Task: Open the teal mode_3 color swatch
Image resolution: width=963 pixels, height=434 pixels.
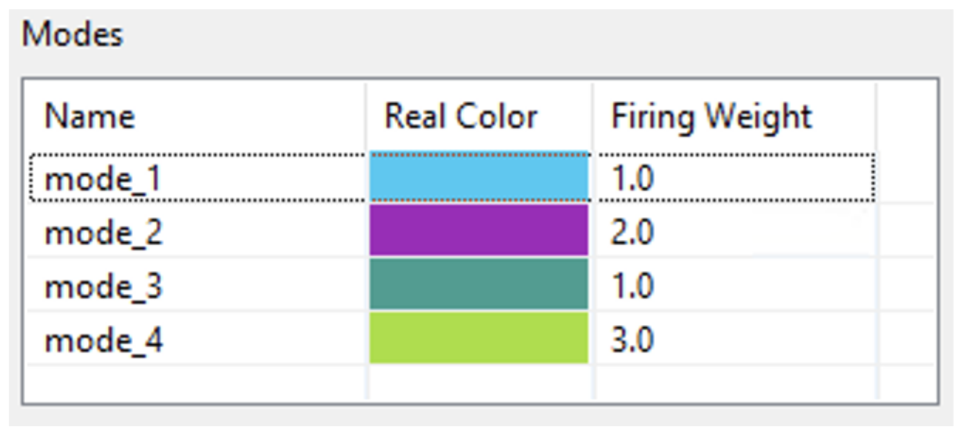Action: (479, 284)
